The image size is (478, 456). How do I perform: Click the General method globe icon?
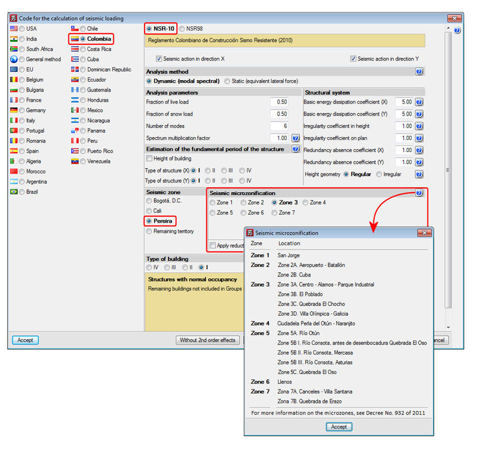[x=14, y=59]
